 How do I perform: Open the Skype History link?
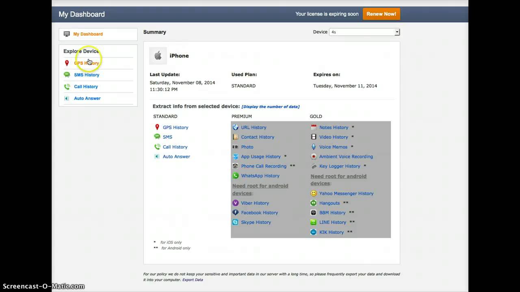pyautogui.click(x=256, y=222)
